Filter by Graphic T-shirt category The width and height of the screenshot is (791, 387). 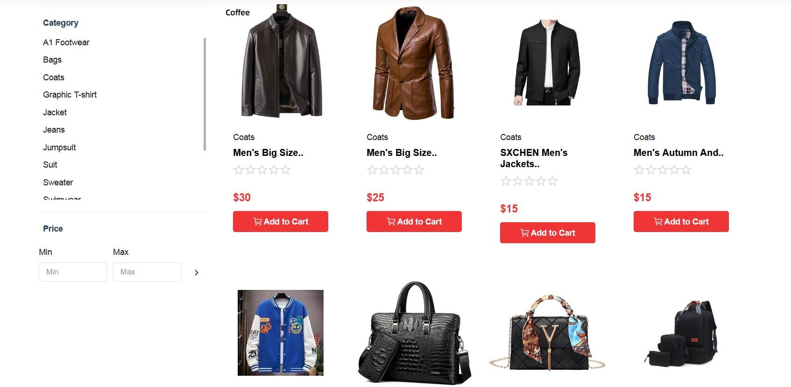[70, 95]
